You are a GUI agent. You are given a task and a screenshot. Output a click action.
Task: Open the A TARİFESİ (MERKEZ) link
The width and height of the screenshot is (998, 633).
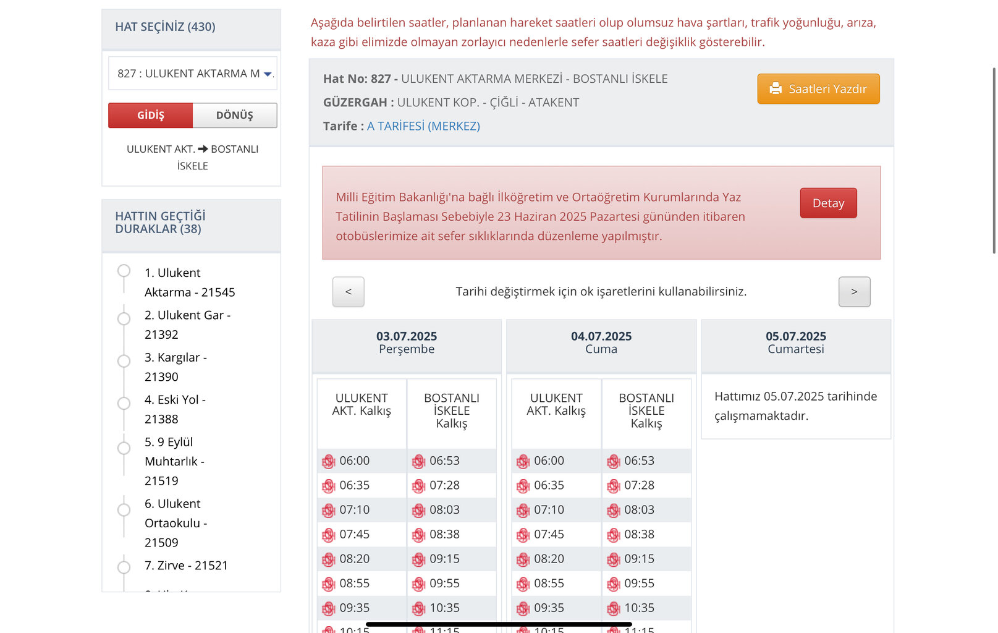pyautogui.click(x=423, y=126)
